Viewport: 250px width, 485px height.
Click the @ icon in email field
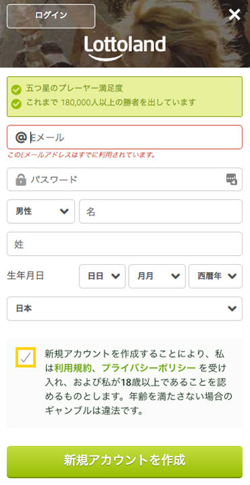click(x=21, y=137)
